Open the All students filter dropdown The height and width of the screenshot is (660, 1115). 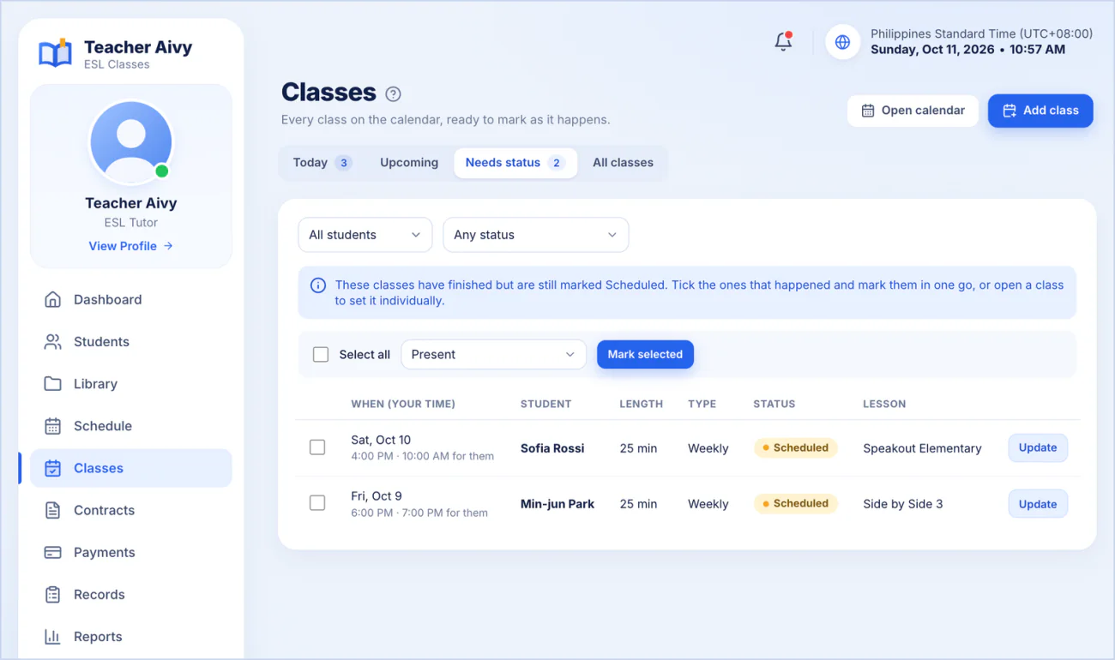(365, 235)
